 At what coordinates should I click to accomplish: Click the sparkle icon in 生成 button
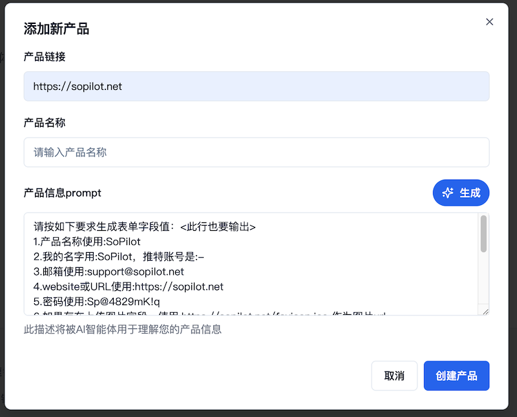pos(448,193)
